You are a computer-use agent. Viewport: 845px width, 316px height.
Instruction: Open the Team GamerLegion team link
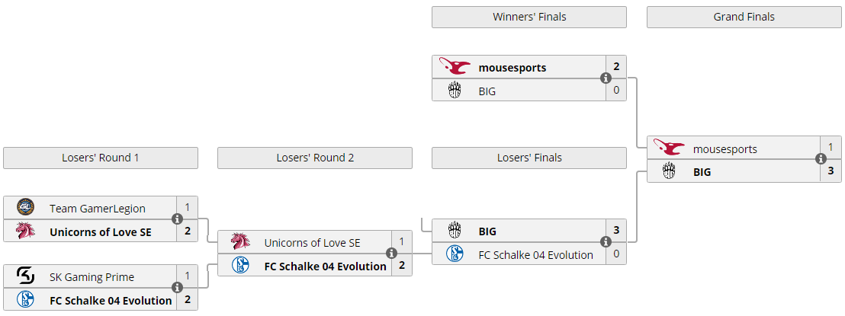click(x=98, y=208)
